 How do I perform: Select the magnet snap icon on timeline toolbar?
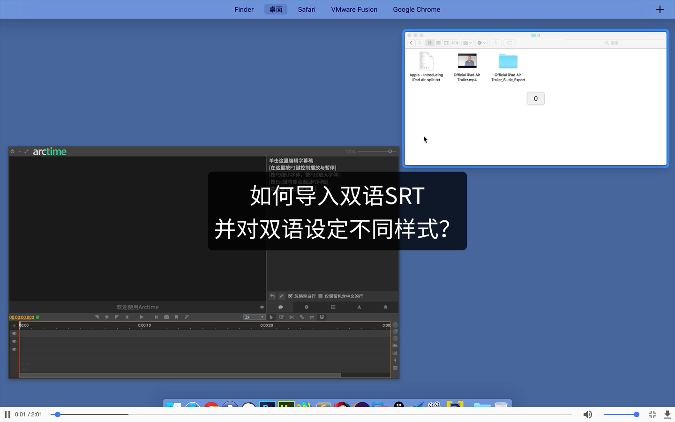pyautogui.click(x=322, y=317)
